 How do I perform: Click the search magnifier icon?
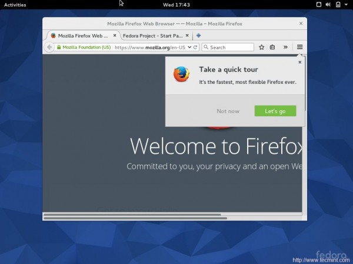(x=206, y=47)
